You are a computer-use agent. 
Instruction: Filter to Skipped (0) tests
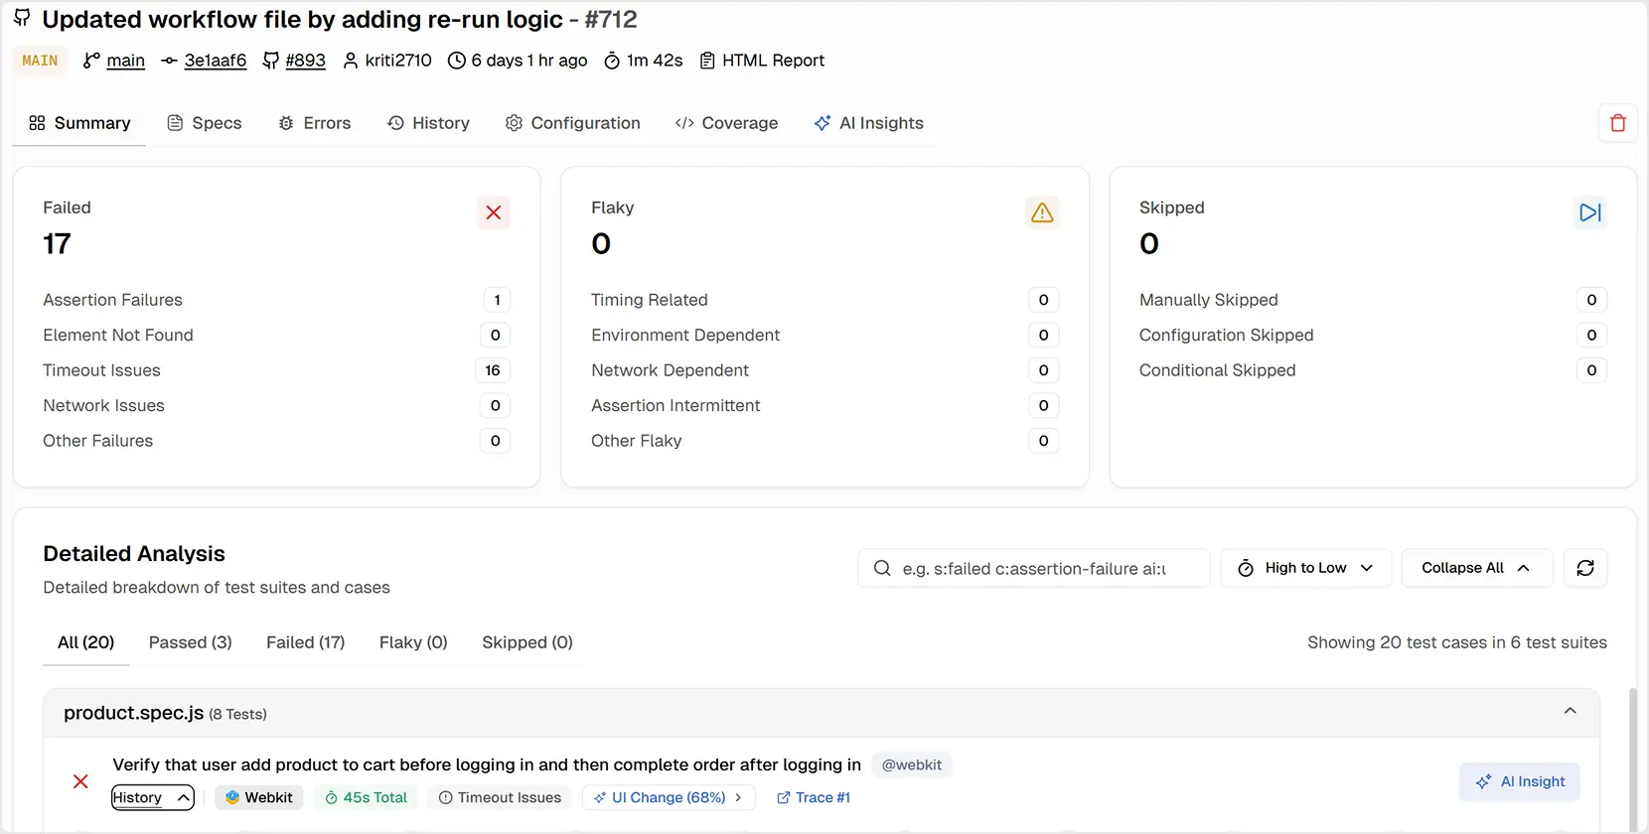click(527, 642)
